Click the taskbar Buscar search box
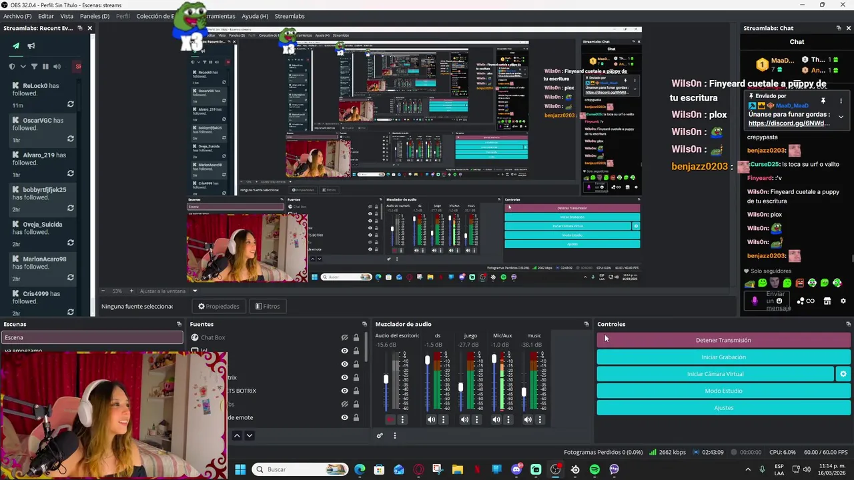Viewport: 854px width, 480px height. [x=300, y=469]
